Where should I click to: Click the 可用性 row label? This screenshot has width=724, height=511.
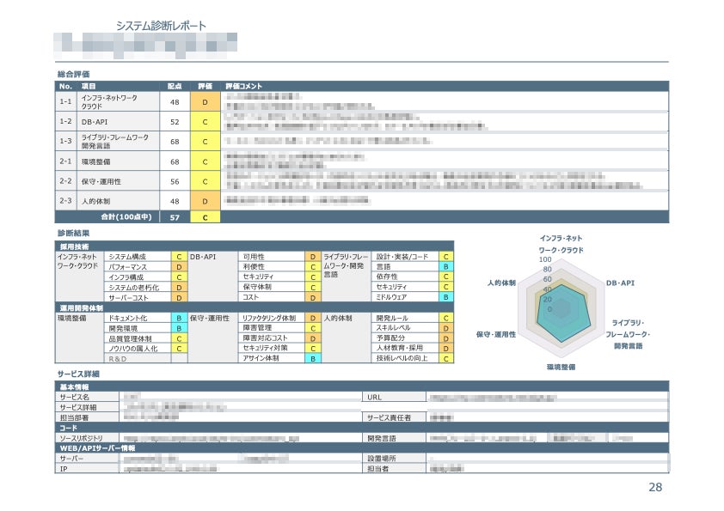coord(254,257)
